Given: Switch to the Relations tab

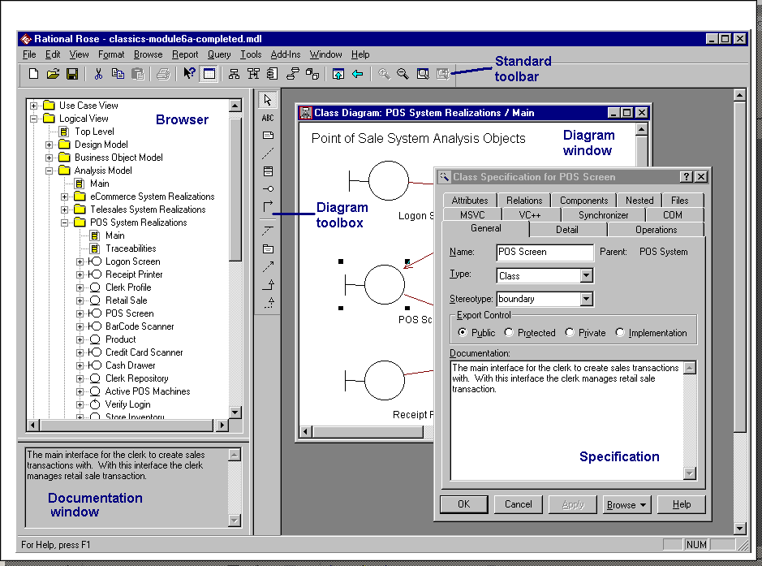Looking at the screenshot, I should coord(524,201).
